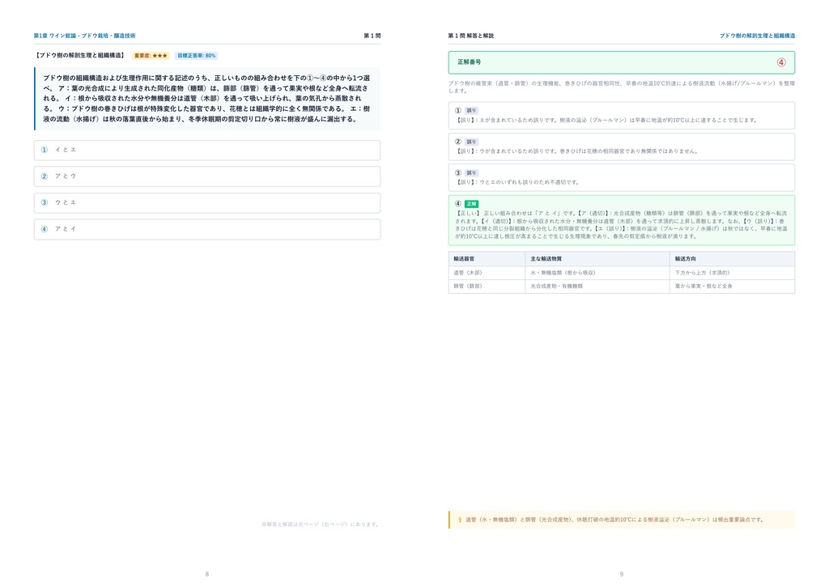The width and height of the screenshot is (829, 586).
Task: Click the green explanation ④ correct answer text
Action: coord(622,225)
